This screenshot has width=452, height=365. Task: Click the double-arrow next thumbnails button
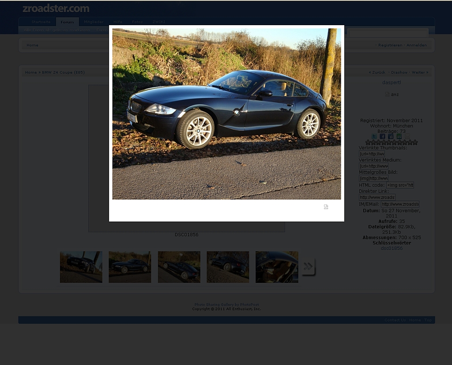[308, 266]
